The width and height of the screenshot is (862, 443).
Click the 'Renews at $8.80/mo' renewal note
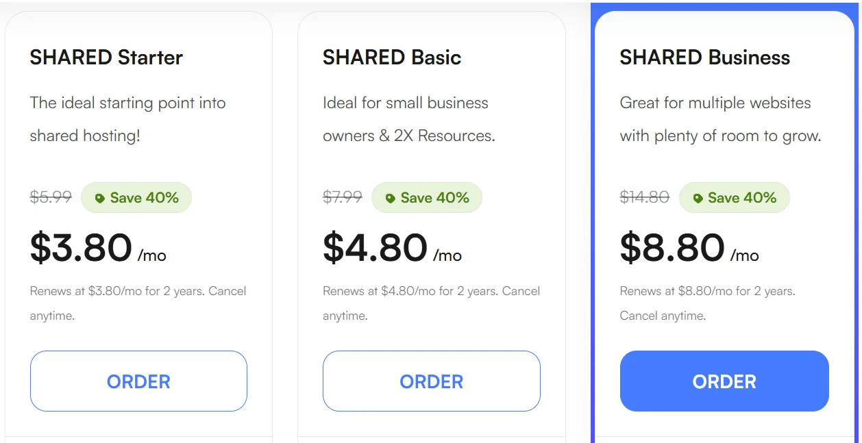click(707, 291)
